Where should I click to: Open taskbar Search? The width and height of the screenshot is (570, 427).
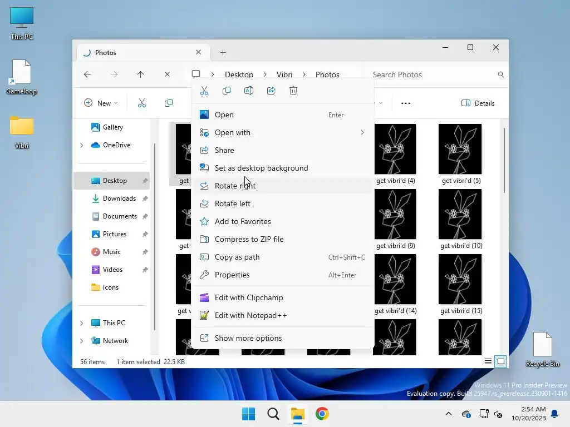pos(273,414)
